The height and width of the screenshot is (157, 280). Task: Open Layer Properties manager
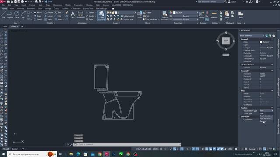click(x=101, y=16)
